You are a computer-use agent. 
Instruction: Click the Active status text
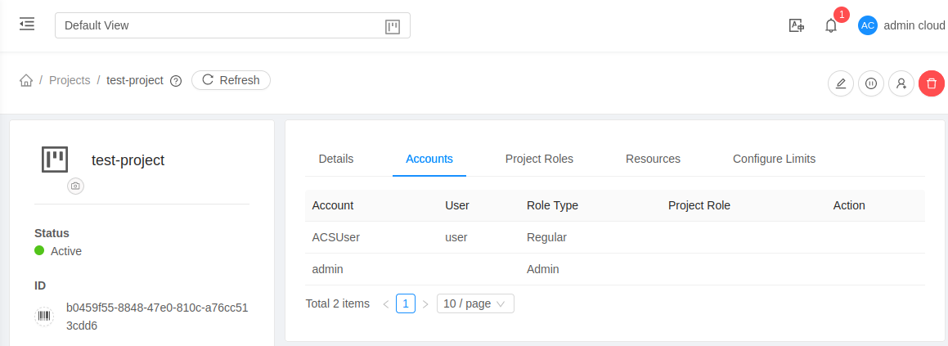pyautogui.click(x=66, y=251)
